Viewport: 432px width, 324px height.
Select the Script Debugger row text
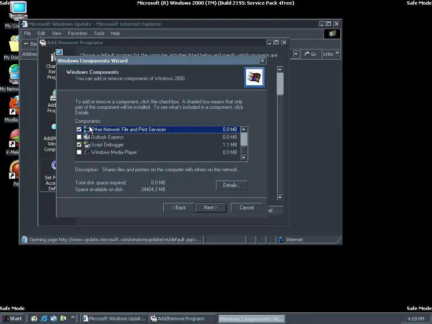tap(108, 145)
